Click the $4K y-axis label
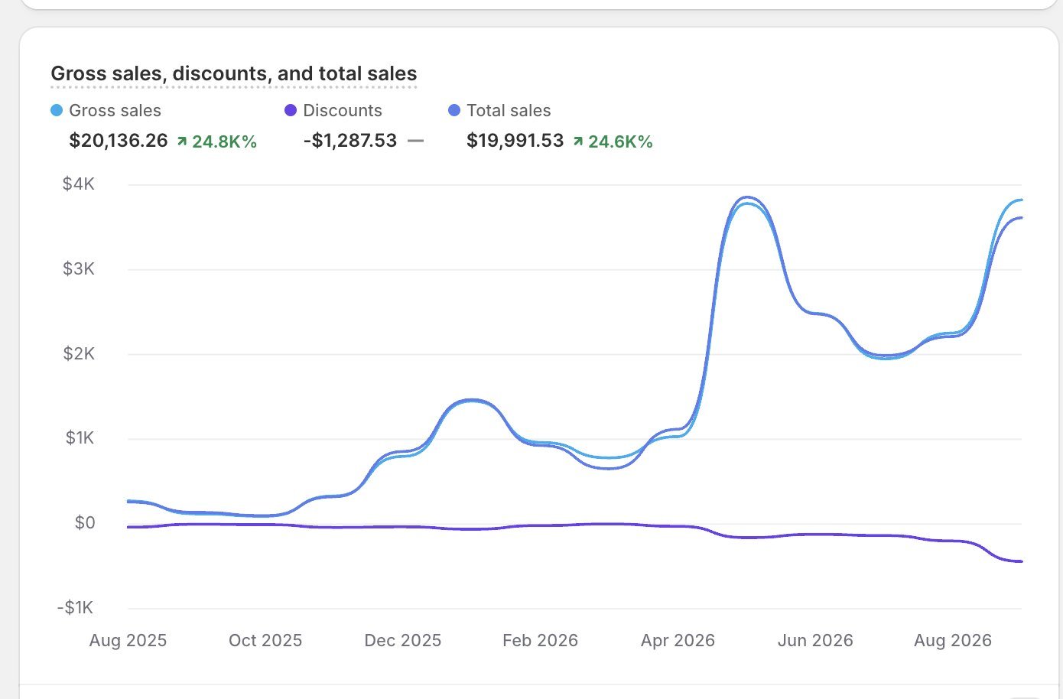 click(79, 184)
